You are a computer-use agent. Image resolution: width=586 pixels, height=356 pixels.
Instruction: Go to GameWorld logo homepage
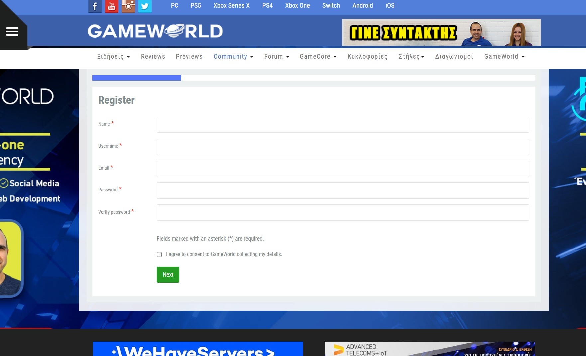pyautogui.click(x=155, y=31)
